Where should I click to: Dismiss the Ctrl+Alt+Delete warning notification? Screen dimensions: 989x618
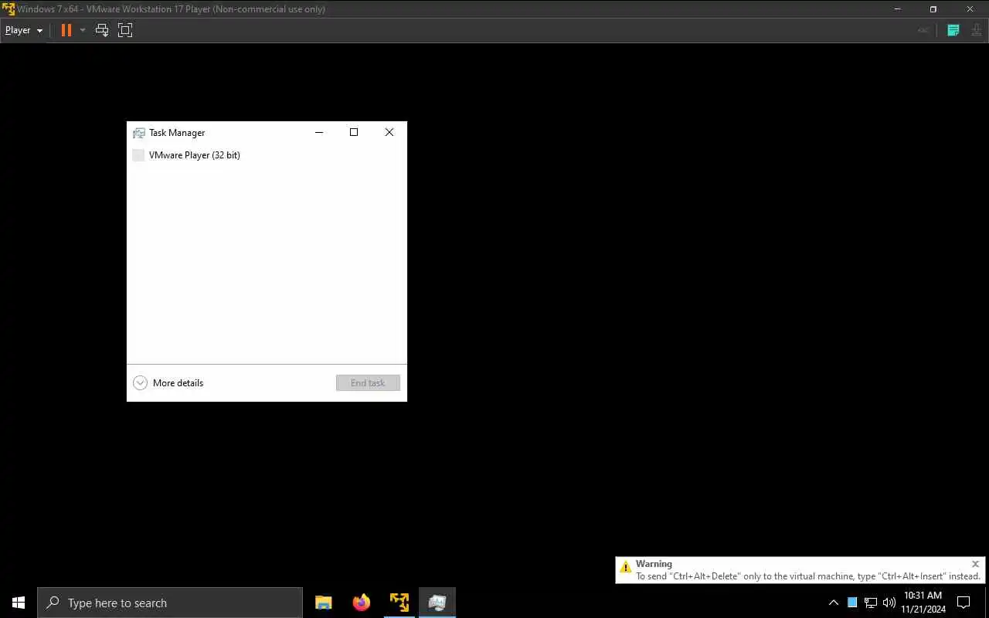(975, 564)
